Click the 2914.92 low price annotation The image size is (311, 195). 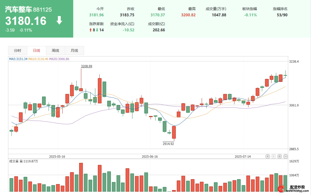pyautogui.click(x=168, y=144)
